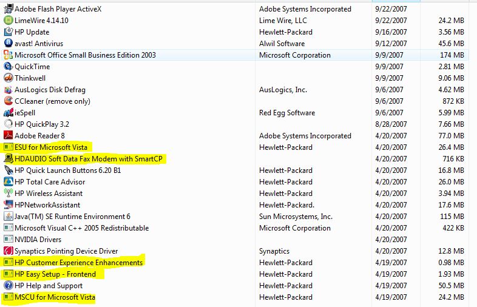Click the Thinkwell program icon
Screen dimensions: 477x307
click(8, 78)
